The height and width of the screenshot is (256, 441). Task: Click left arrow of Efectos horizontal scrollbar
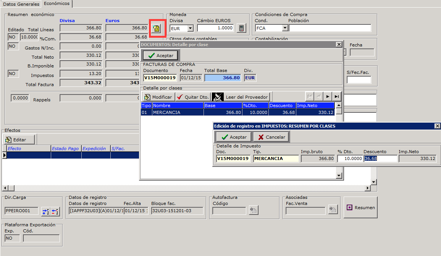(5, 188)
